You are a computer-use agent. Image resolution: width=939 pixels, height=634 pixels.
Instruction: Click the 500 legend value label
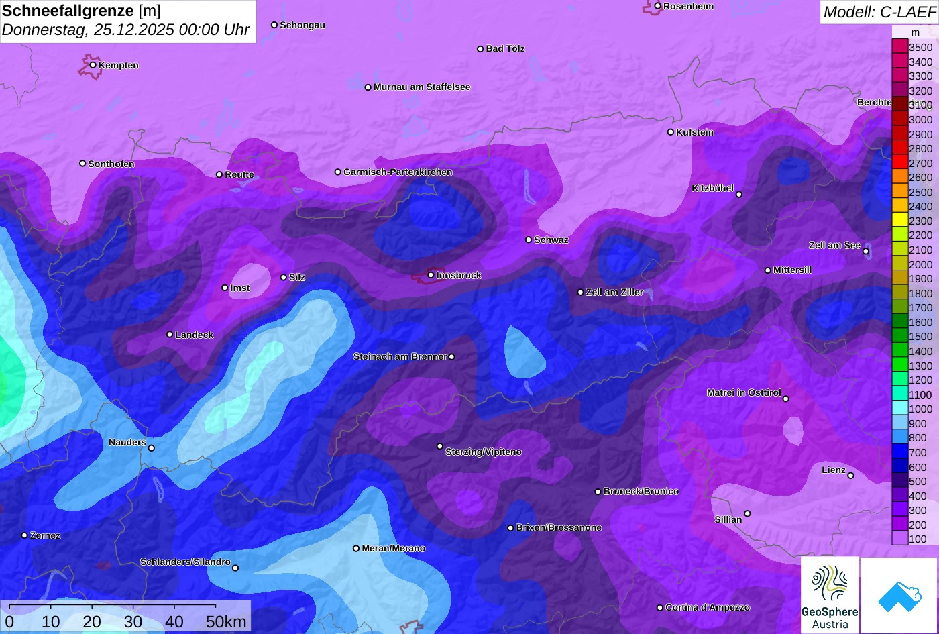tap(918, 481)
